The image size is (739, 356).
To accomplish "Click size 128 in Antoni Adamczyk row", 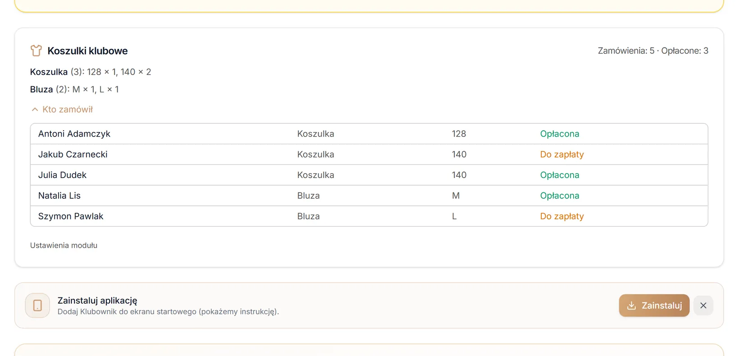I will point(459,134).
